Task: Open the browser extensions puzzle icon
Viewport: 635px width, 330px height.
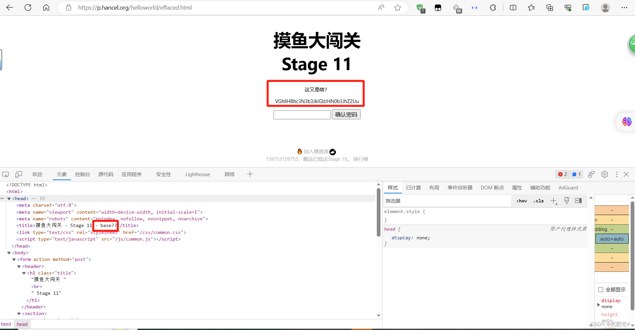Action: coord(493,7)
